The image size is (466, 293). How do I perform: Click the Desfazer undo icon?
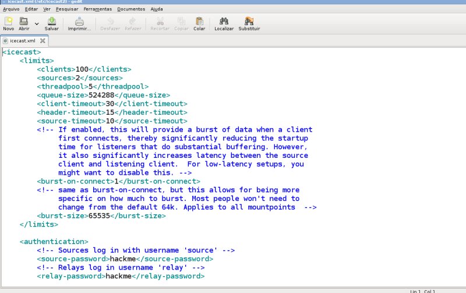point(111,22)
